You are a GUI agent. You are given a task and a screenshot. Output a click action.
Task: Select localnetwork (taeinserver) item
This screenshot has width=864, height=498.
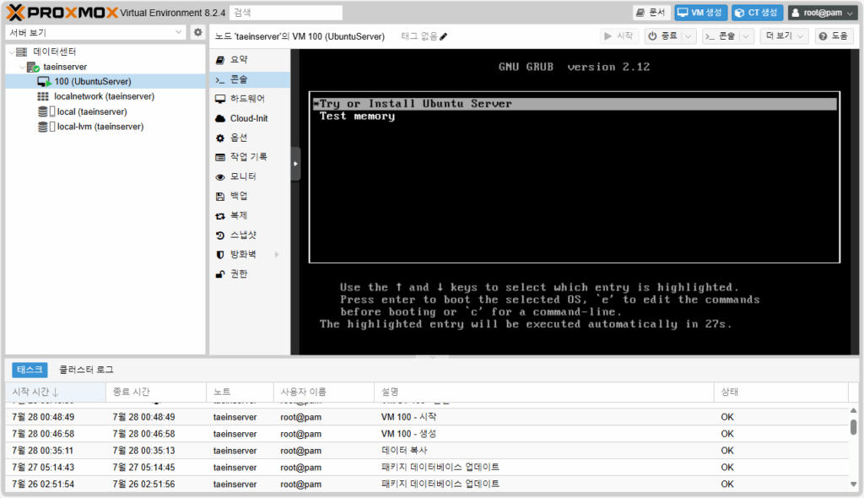coord(104,96)
